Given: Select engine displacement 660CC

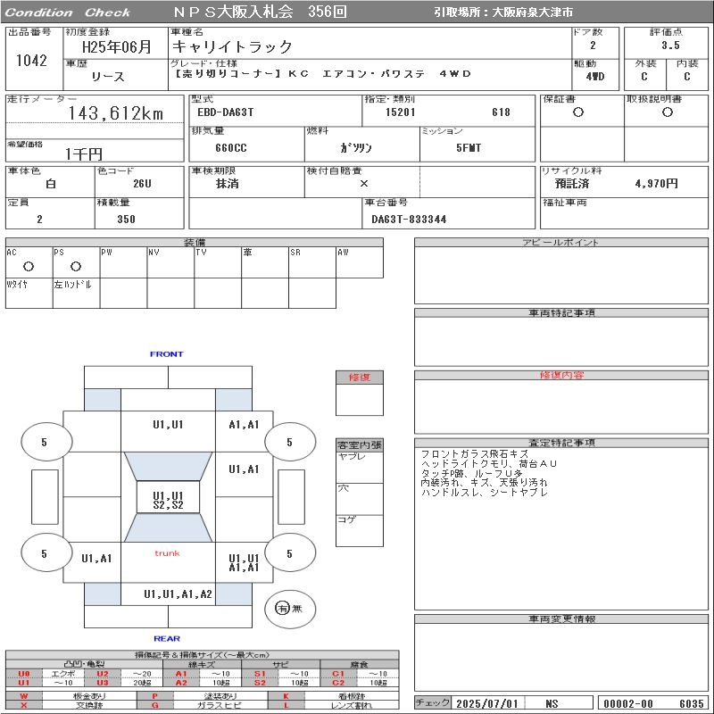Looking at the screenshot, I should (x=231, y=148).
